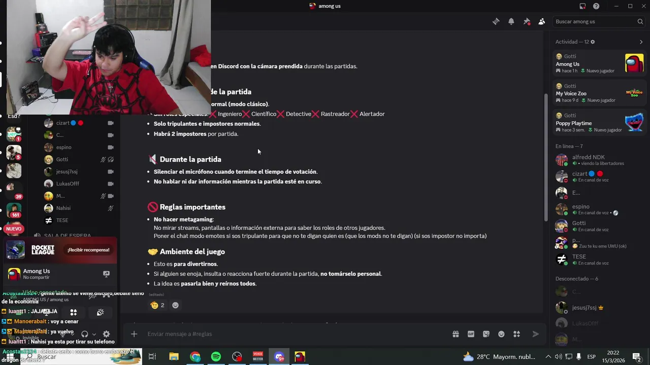
Task: Toggle the thinking emoji reaction with count 2
Action: click(x=157, y=305)
